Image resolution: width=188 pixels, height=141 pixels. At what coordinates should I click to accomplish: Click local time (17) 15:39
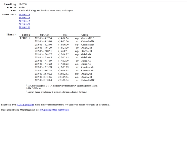click(63, 68)
